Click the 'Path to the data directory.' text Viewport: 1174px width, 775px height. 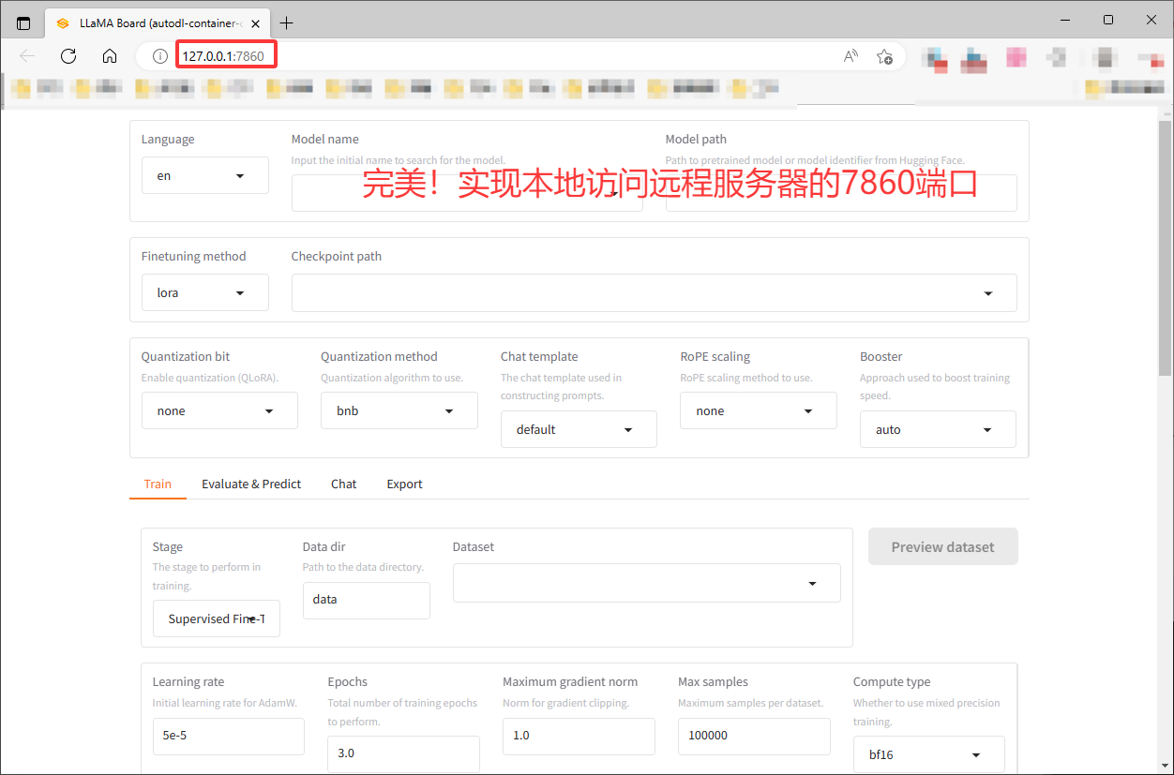click(363, 567)
